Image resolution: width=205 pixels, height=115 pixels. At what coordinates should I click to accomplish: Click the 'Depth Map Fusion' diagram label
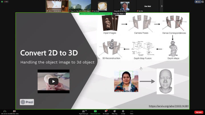(143, 58)
